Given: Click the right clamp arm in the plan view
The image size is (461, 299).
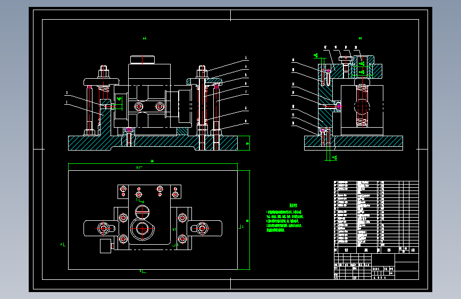Looking at the screenshot, I should 205,228.
